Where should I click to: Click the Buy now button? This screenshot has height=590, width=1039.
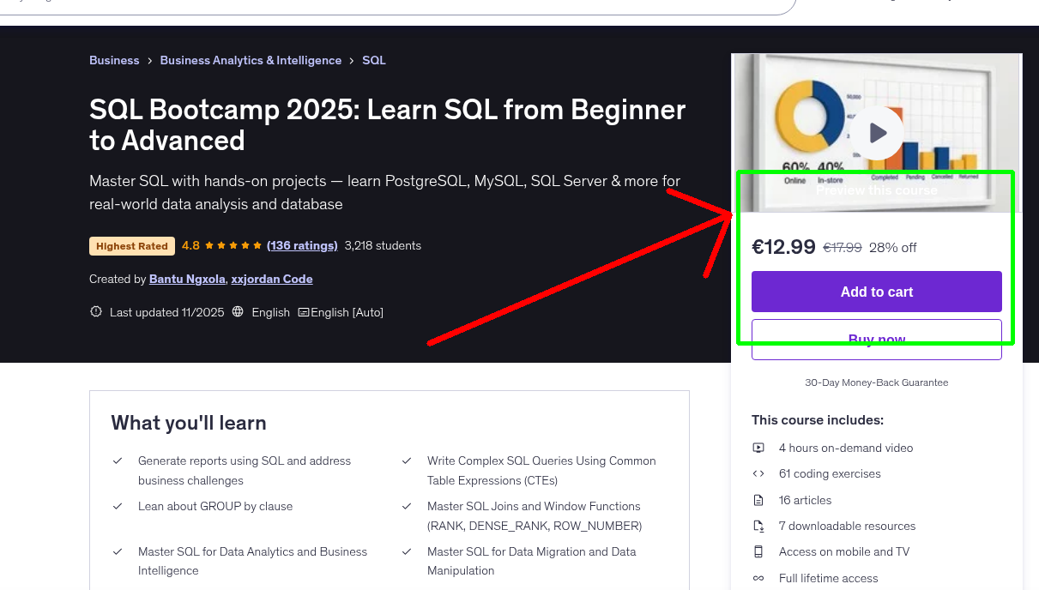pos(876,337)
